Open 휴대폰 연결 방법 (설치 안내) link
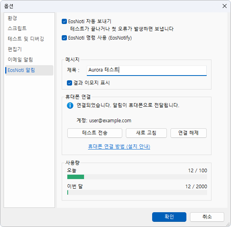Screen dimensions: 231x227 [119, 146]
